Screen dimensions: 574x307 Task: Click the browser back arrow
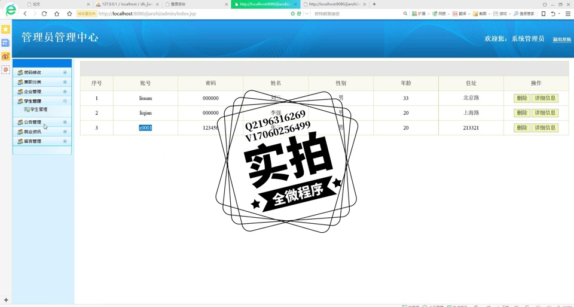coord(25,14)
